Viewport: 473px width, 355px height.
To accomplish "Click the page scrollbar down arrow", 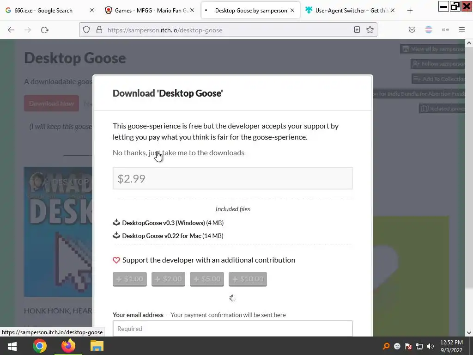I will click(x=469, y=333).
